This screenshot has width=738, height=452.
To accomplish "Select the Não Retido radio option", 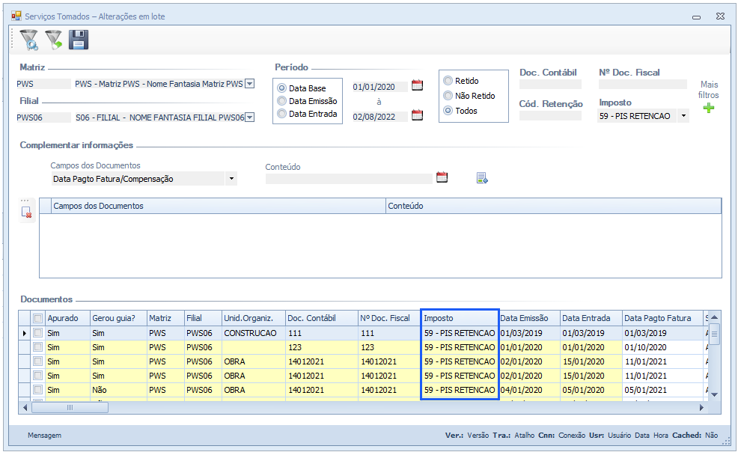I will point(448,96).
